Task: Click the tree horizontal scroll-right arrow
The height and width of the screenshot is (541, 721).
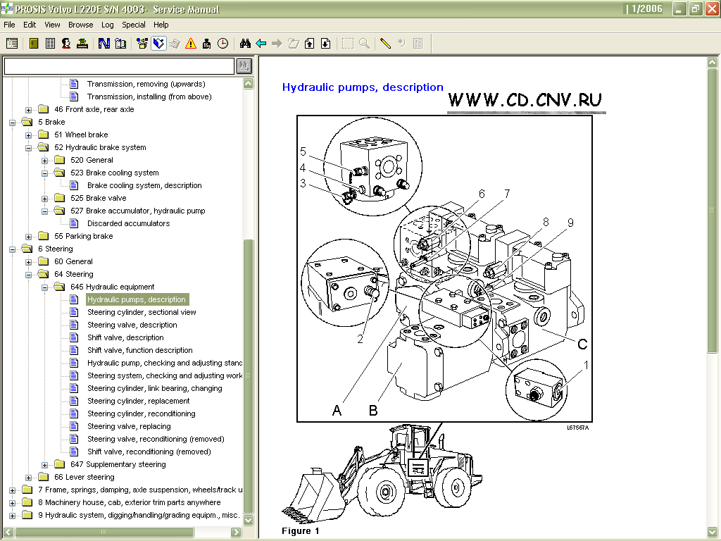Action: pyautogui.click(x=236, y=533)
